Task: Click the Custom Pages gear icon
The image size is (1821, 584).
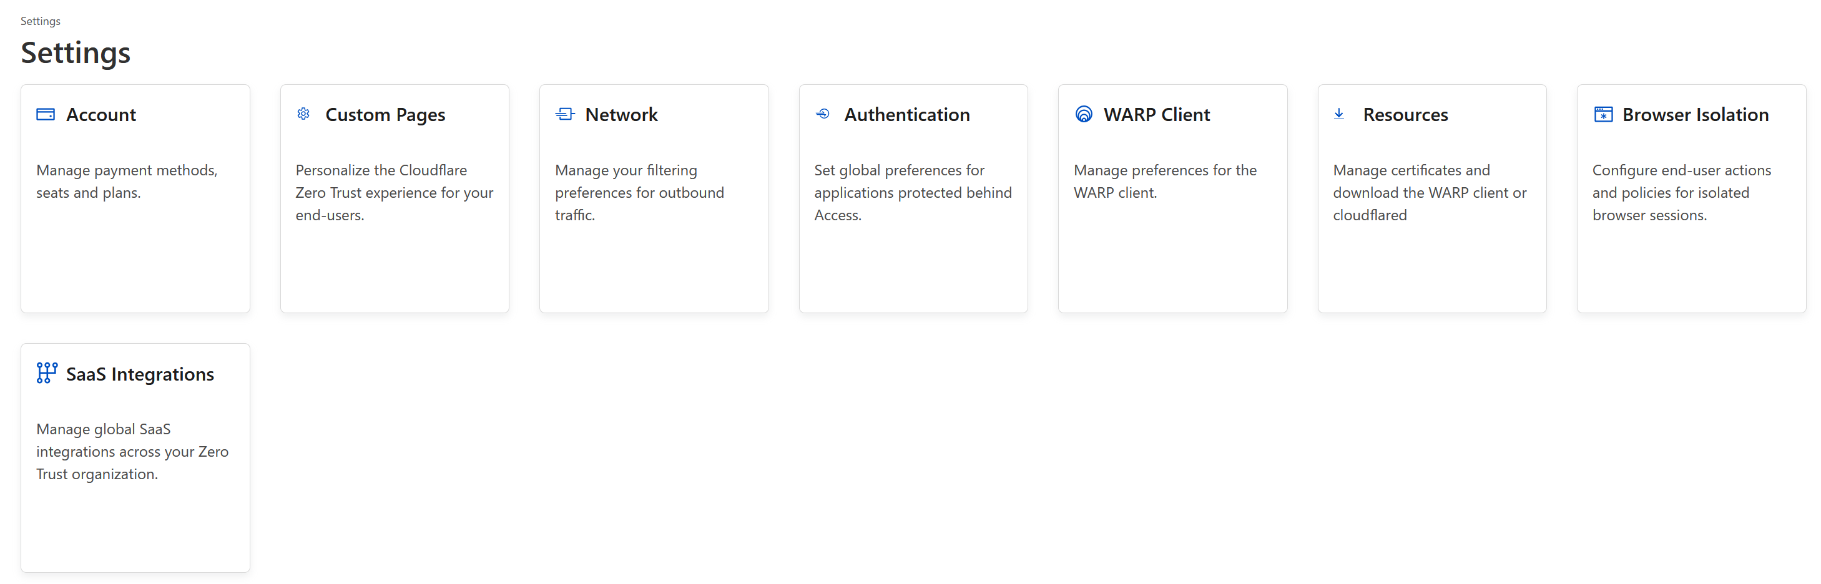Action: point(303,114)
